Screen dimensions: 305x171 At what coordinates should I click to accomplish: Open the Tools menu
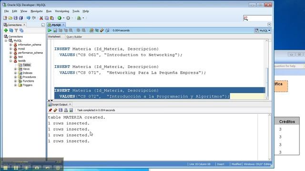click(76, 11)
